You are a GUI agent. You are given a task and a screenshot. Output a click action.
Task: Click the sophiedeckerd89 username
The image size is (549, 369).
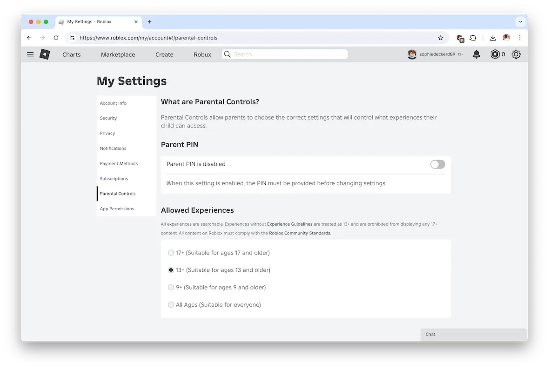[437, 54]
